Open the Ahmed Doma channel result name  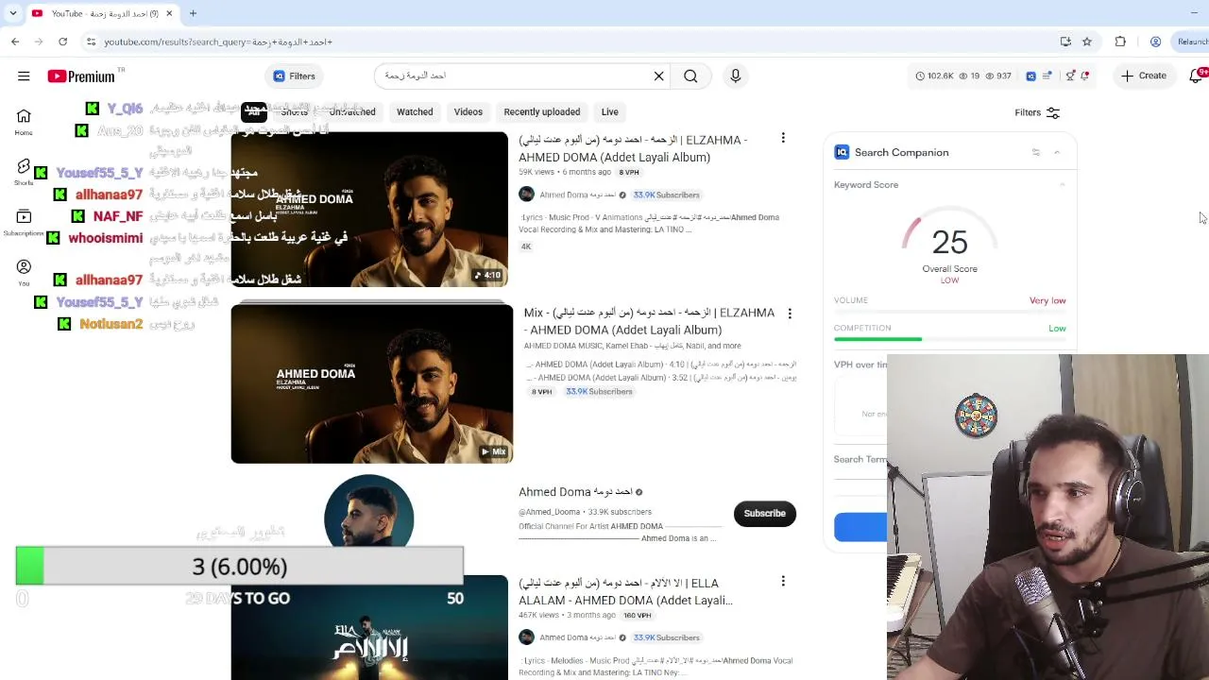[x=574, y=492]
